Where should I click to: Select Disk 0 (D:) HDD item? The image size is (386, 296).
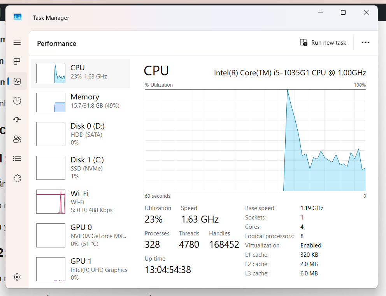coord(81,134)
